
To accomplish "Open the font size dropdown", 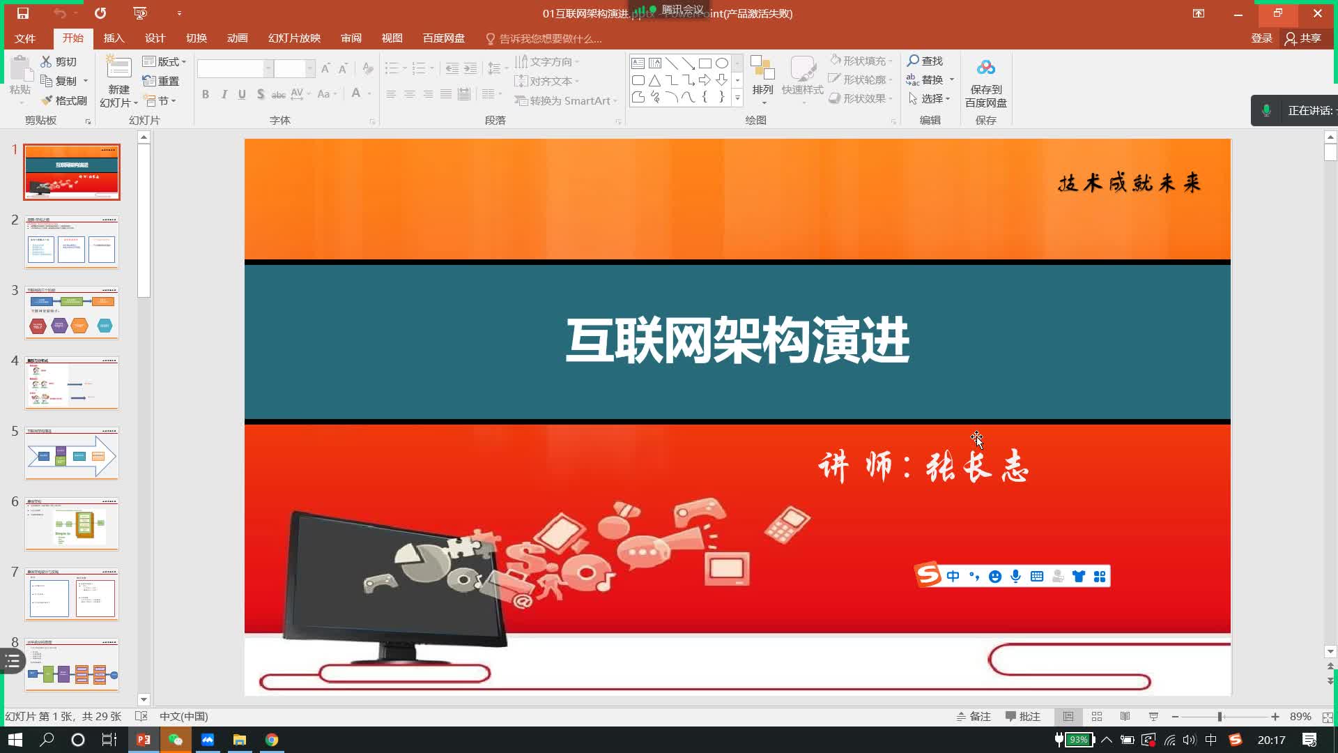I will (311, 68).
